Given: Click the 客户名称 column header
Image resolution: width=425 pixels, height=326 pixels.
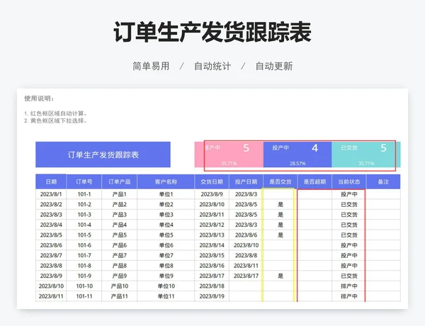Looking at the screenshot, I should (x=166, y=181).
